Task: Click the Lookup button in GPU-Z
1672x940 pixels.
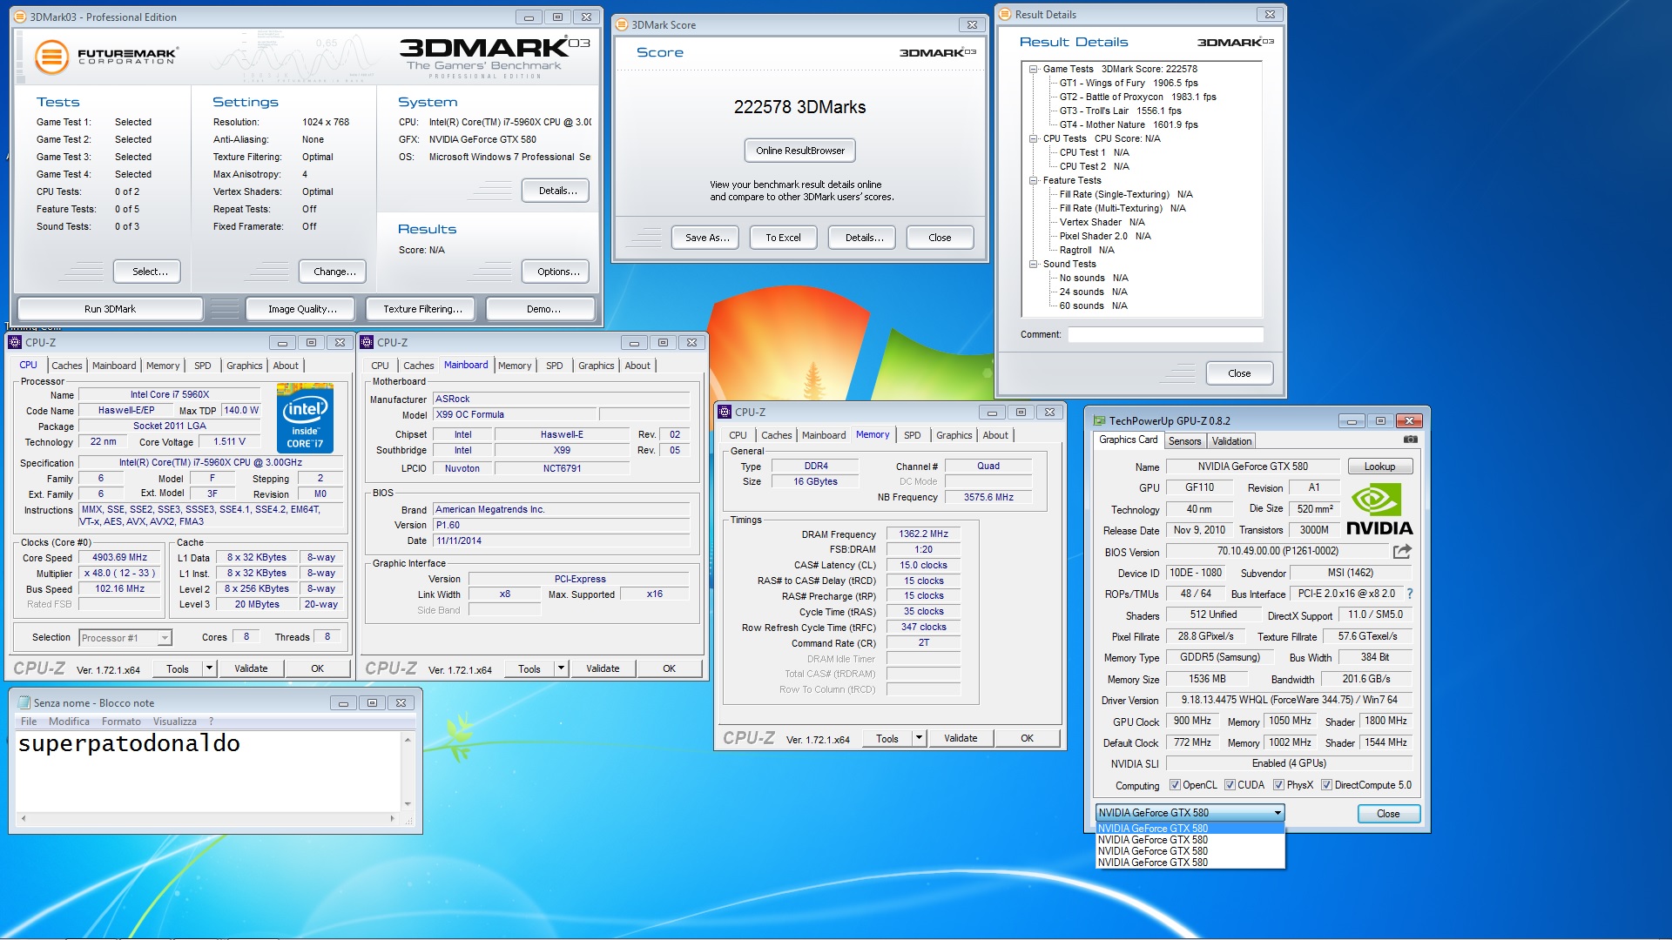Action: point(1379,467)
